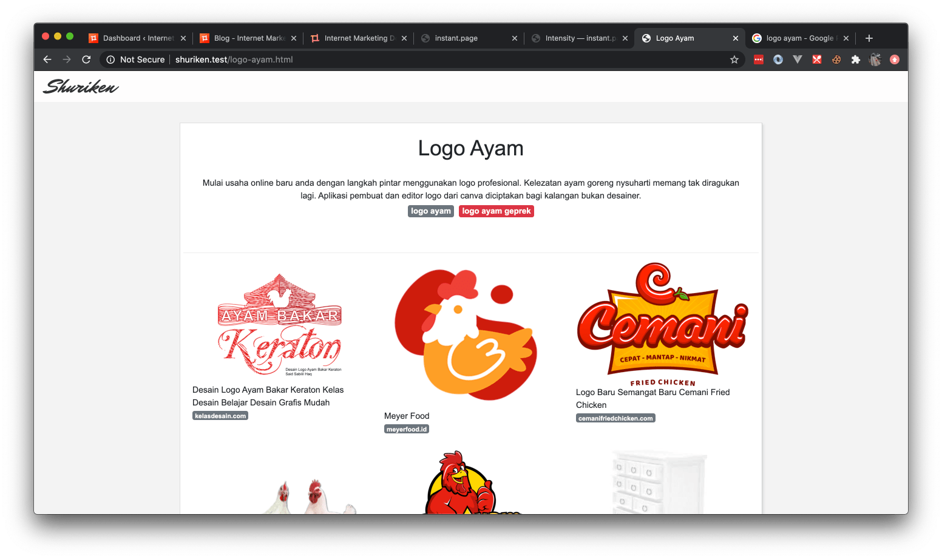The height and width of the screenshot is (559, 942).
Task: Click the browser forward arrow
Action: click(67, 59)
